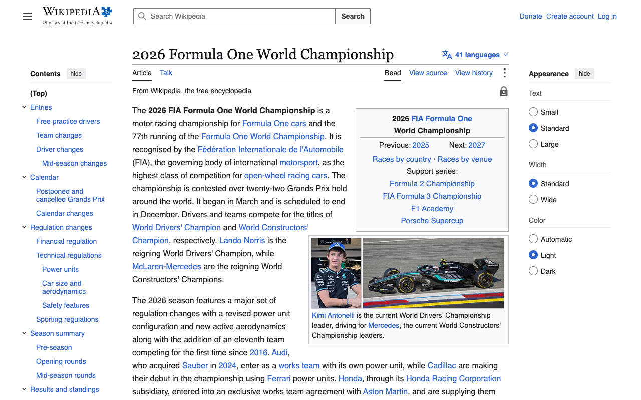Select Wide page width
The width and height of the screenshot is (641, 400).
coord(533,200)
